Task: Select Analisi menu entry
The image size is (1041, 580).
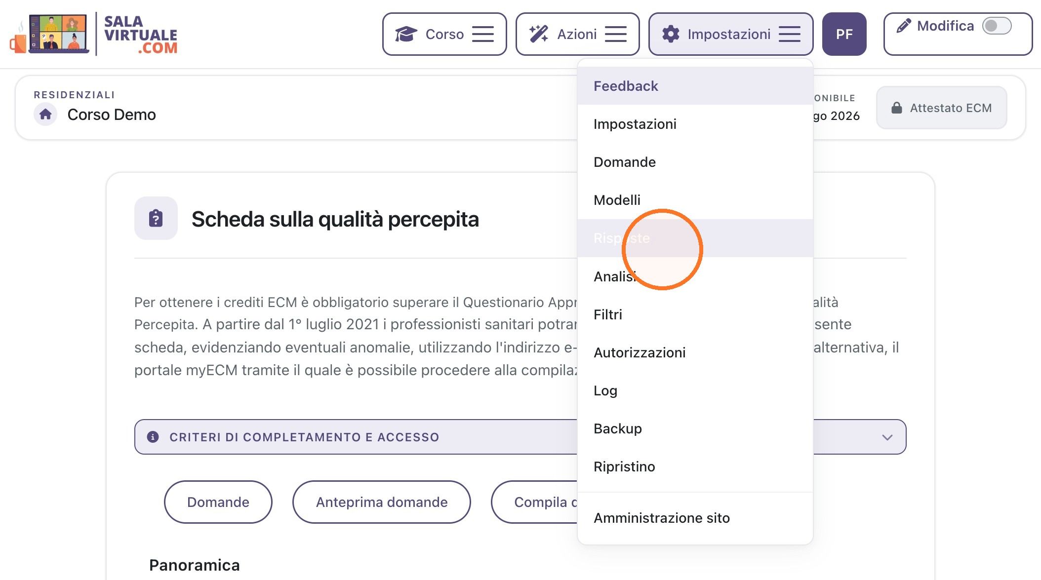Action: tap(695, 276)
